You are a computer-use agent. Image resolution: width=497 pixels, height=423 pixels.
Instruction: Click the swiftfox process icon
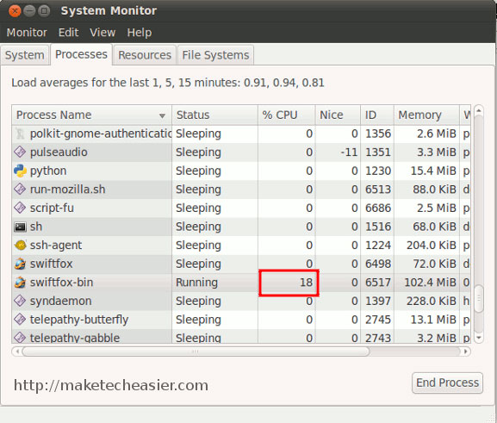[20, 264]
